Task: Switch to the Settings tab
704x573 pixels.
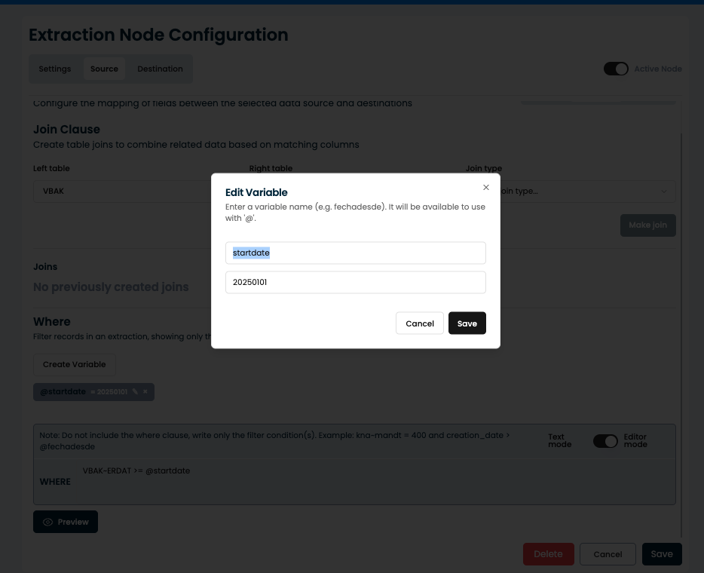Action: tap(55, 69)
